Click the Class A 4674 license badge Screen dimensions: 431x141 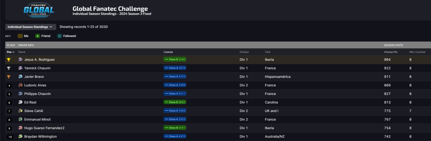point(175,68)
